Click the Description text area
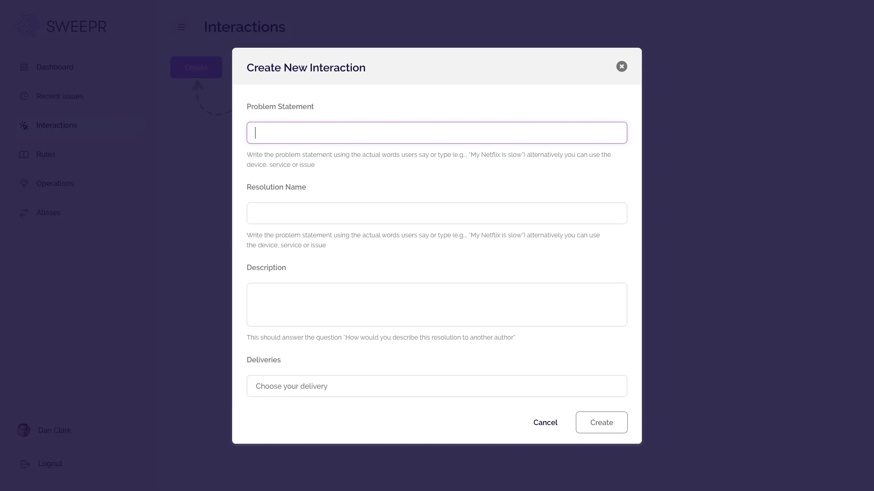Screen dimensions: 874x491 (437, 305)
